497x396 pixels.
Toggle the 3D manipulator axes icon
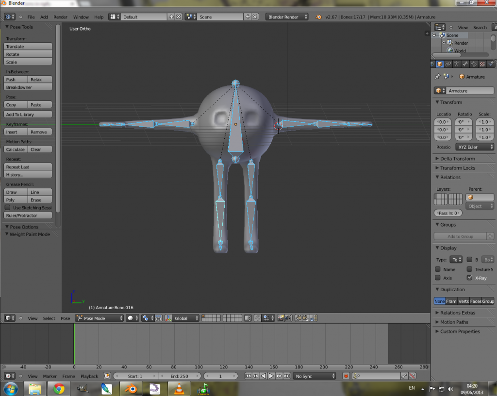(x=168, y=318)
